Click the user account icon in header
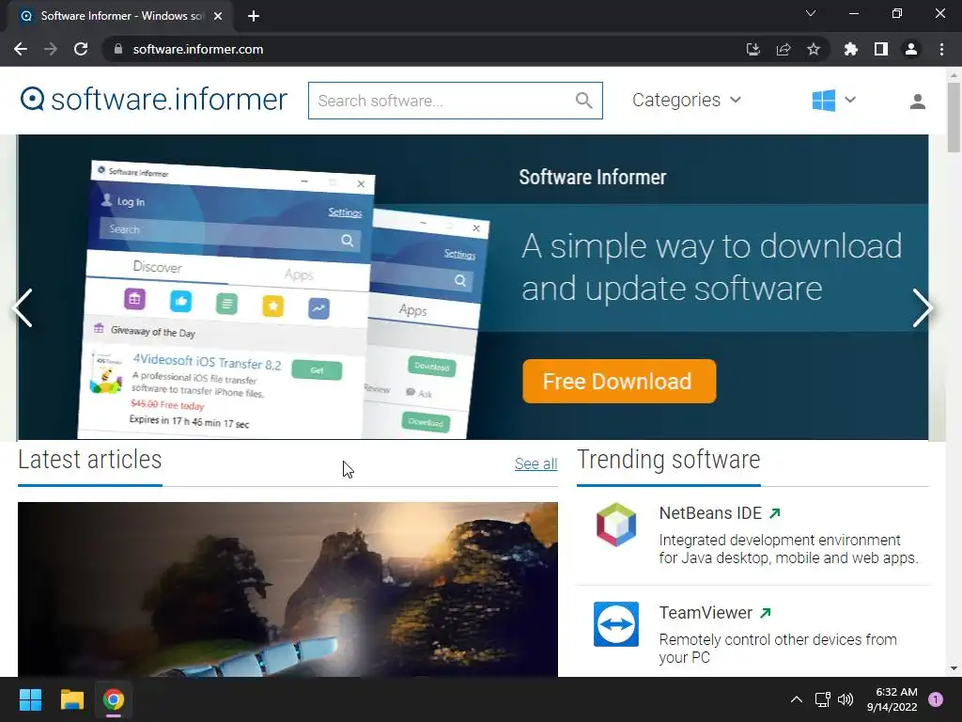 917,102
